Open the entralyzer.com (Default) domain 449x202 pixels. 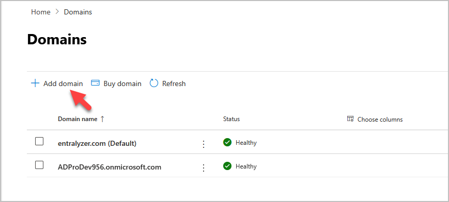coord(97,143)
